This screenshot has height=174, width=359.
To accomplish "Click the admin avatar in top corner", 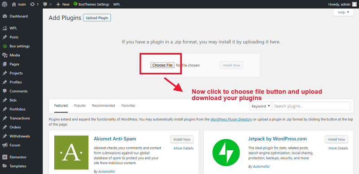I will tap(354, 4).
